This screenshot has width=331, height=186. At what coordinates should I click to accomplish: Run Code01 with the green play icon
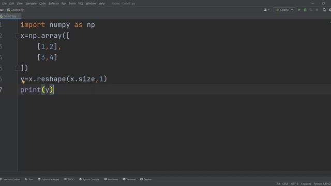pos(299,10)
